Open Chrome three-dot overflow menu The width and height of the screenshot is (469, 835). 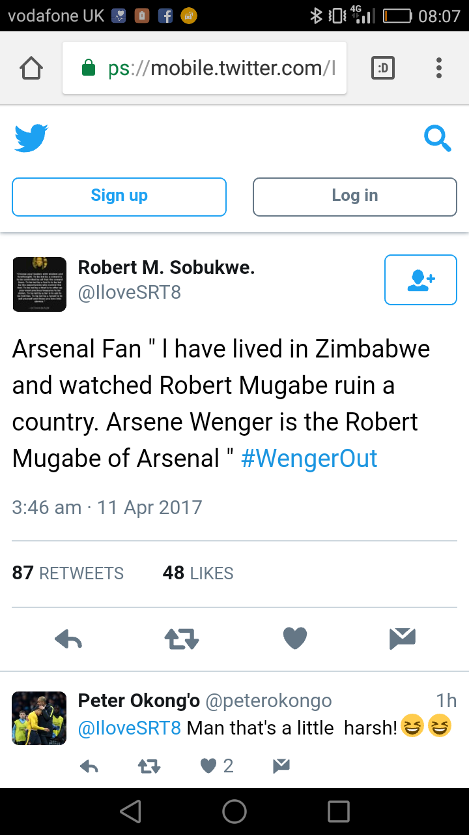tap(439, 68)
